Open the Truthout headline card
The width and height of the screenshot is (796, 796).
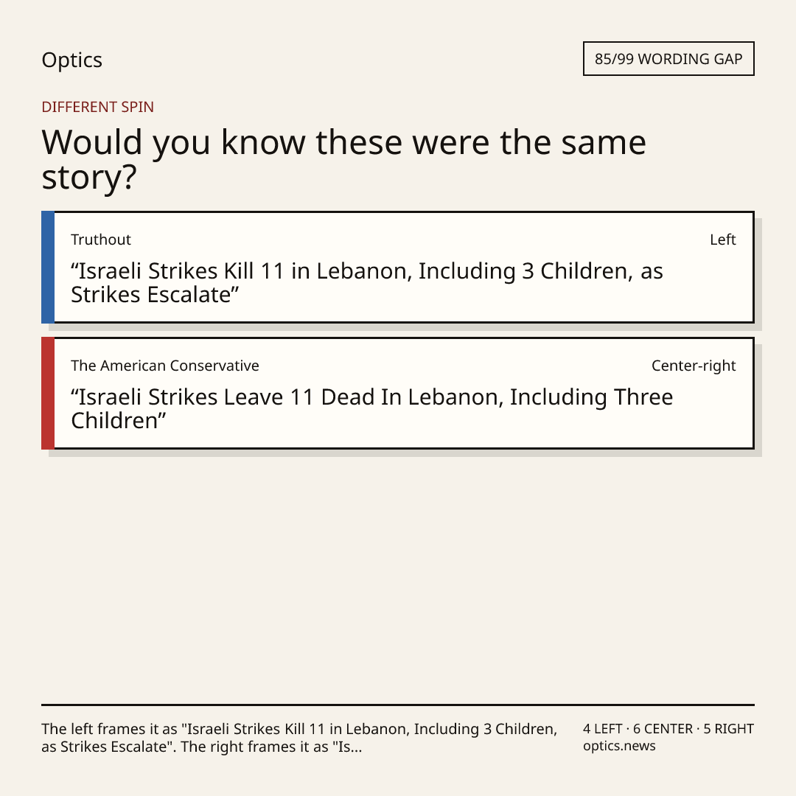398,267
